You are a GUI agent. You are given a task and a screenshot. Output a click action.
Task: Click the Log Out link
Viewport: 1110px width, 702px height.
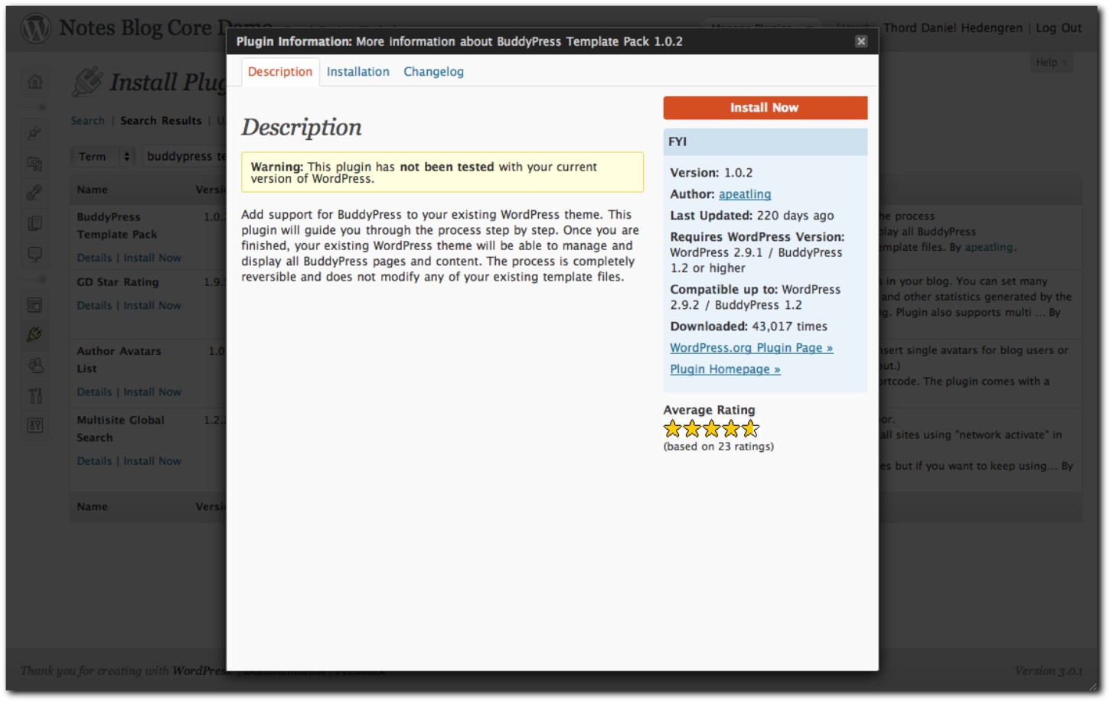pyautogui.click(x=1059, y=28)
